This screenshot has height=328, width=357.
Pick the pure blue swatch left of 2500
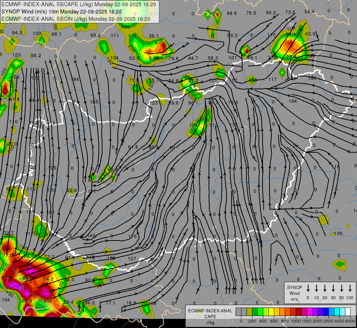click(326, 312)
